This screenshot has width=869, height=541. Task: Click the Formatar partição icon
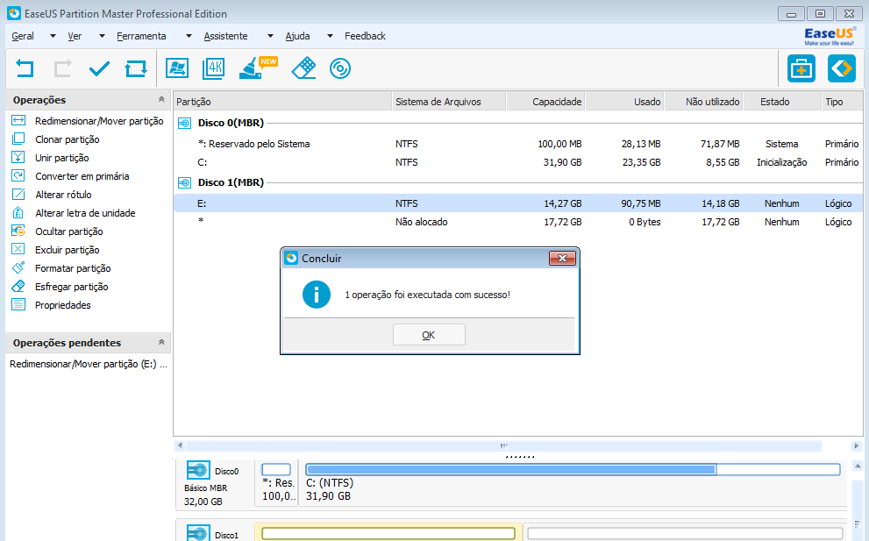point(18,267)
